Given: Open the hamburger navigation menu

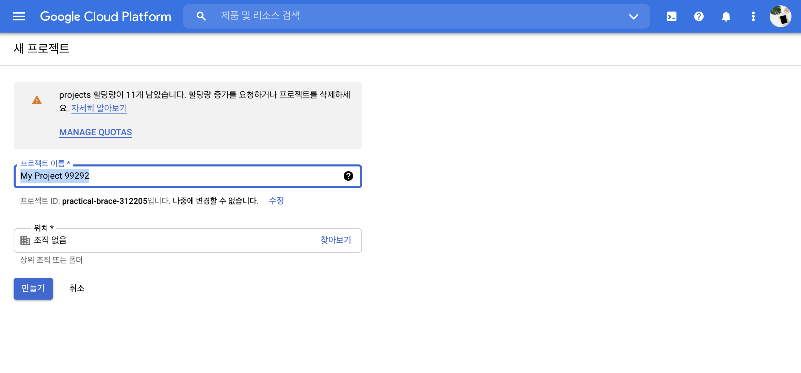Looking at the screenshot, I should [19, 16].
